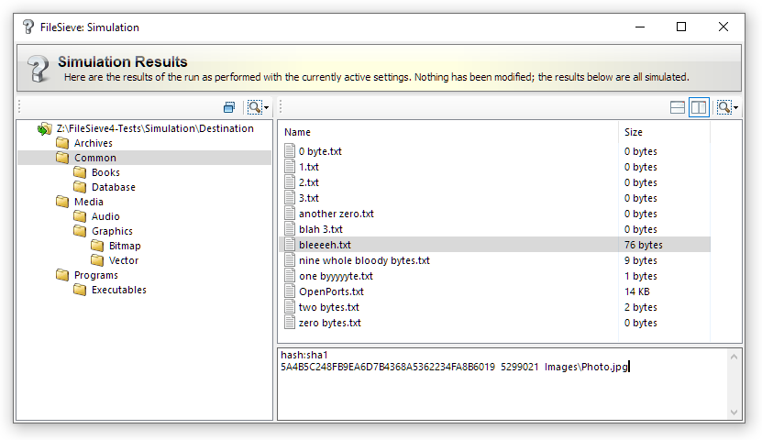
Task: Select the Executables folder
Action: click(118, 290)
